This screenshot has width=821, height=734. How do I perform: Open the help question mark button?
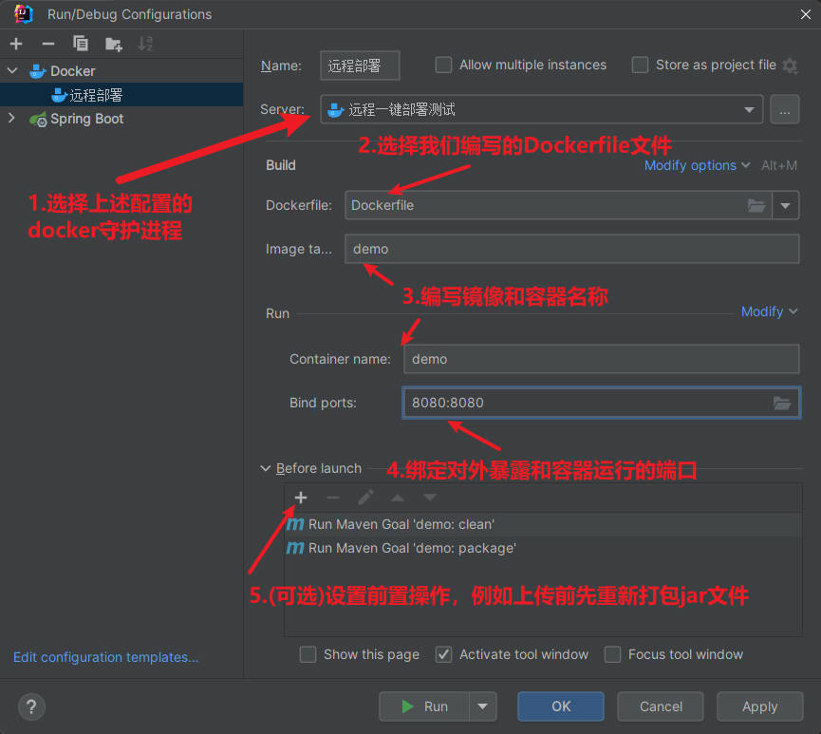(31, 706)
